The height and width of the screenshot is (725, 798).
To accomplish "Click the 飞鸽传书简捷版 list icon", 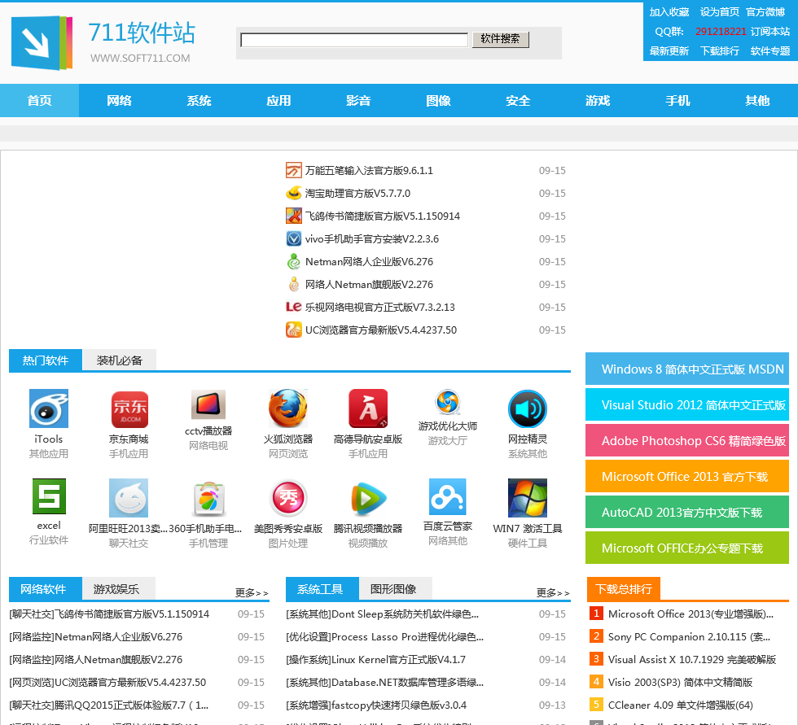I will (294, 216).
